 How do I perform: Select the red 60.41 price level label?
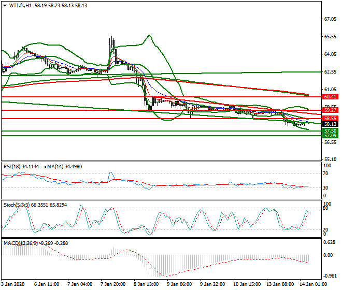pos(330,97)
